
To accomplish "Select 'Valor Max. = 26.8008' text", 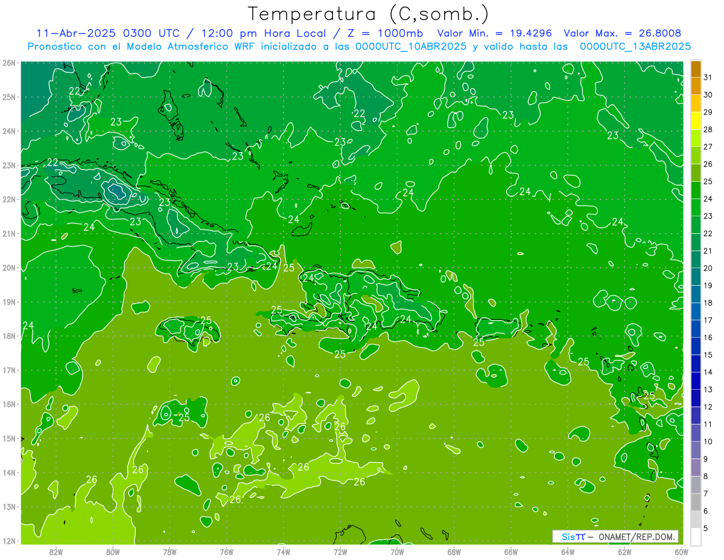I will click(x=623, y=33).
